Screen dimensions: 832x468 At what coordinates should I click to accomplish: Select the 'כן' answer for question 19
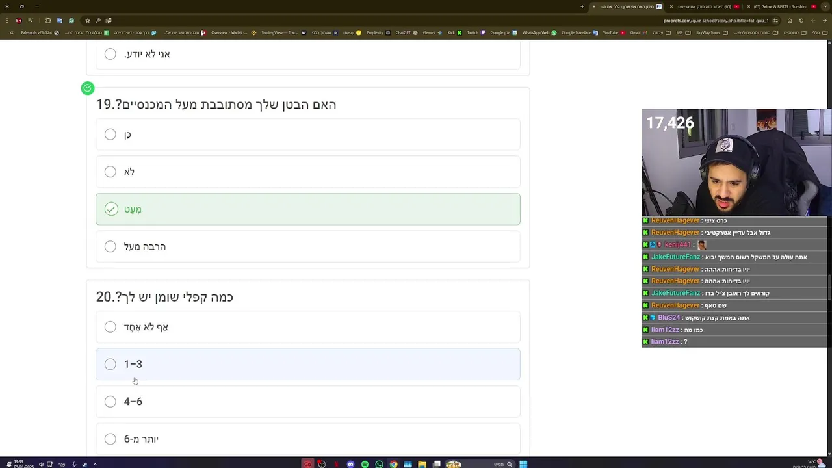point(307,135)
